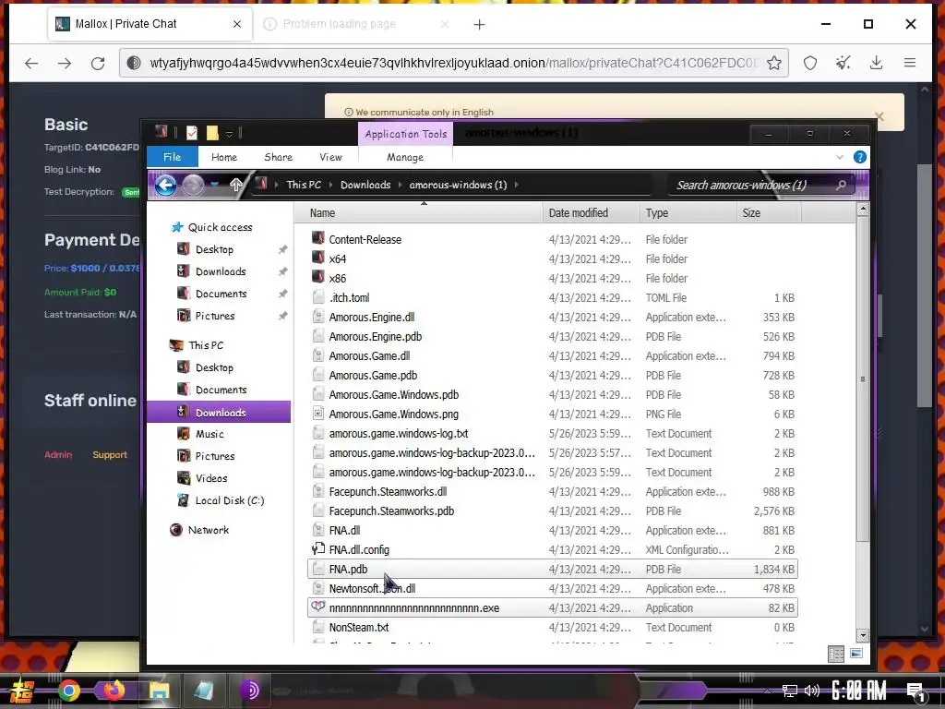The image size is (945, 709).
Task: Switch to details view icon in Explorer
Action: (x=836, y=654)
